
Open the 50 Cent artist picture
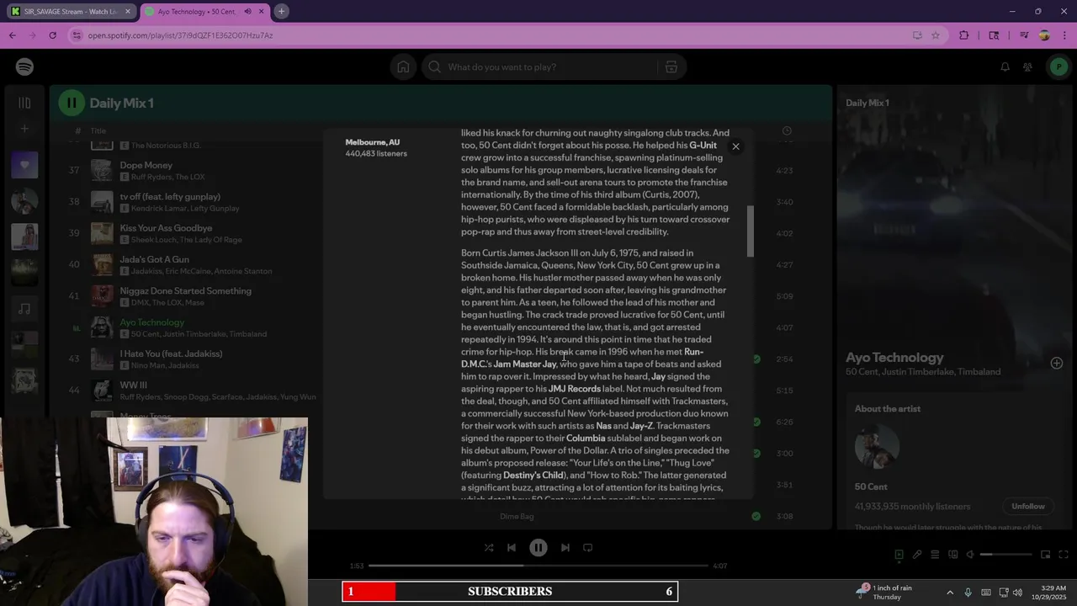coord(877,445)
